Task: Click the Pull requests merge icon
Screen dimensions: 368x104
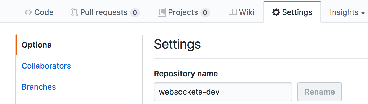Action: pyautogui.click(x=74, y=12)
